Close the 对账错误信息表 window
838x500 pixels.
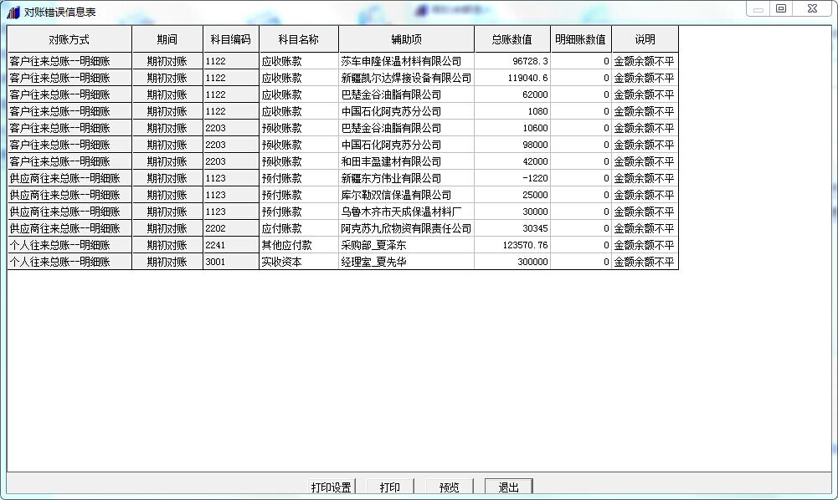(x=812, y=8)
